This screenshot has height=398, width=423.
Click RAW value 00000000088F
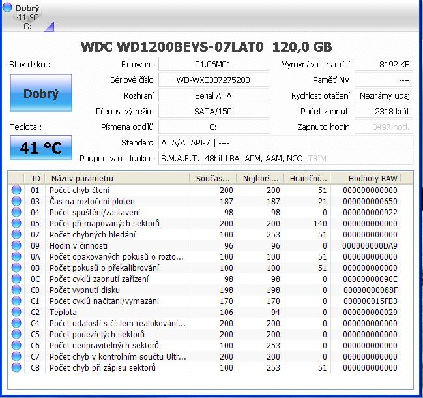tap(370, 290)
